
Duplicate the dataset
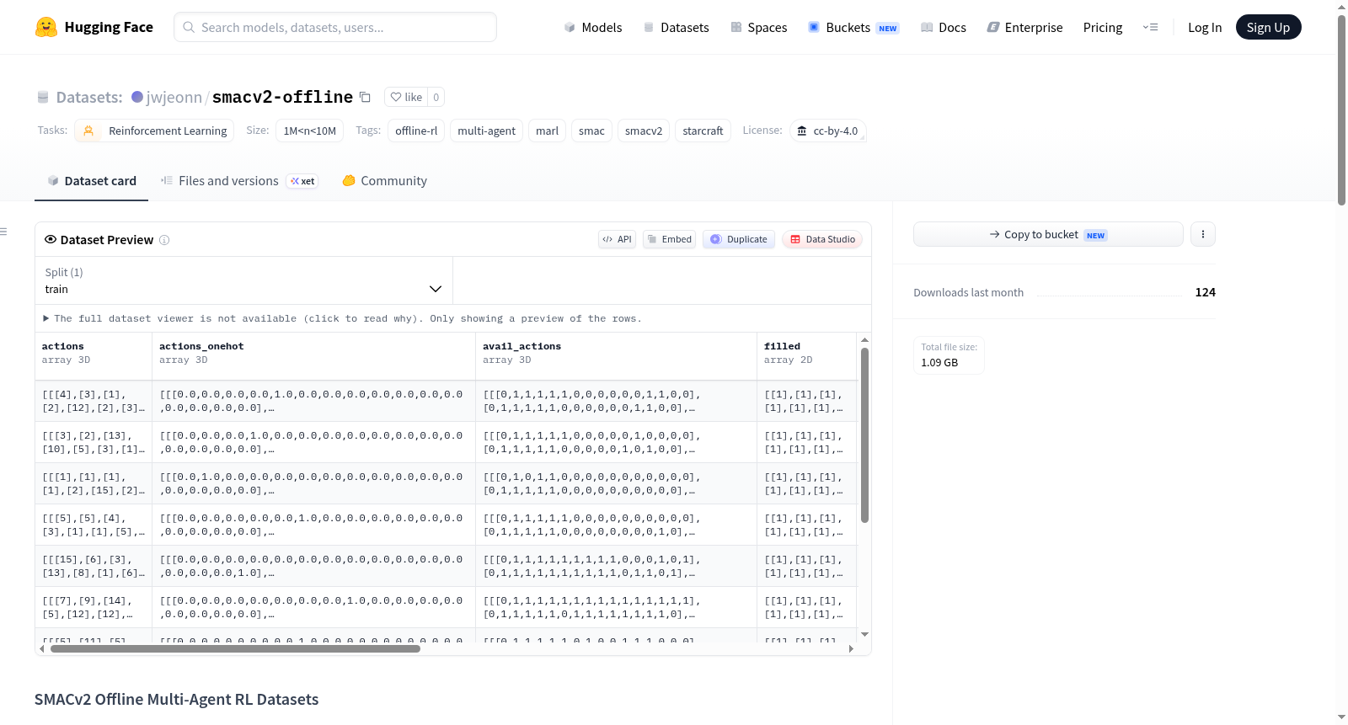(739, 239)
